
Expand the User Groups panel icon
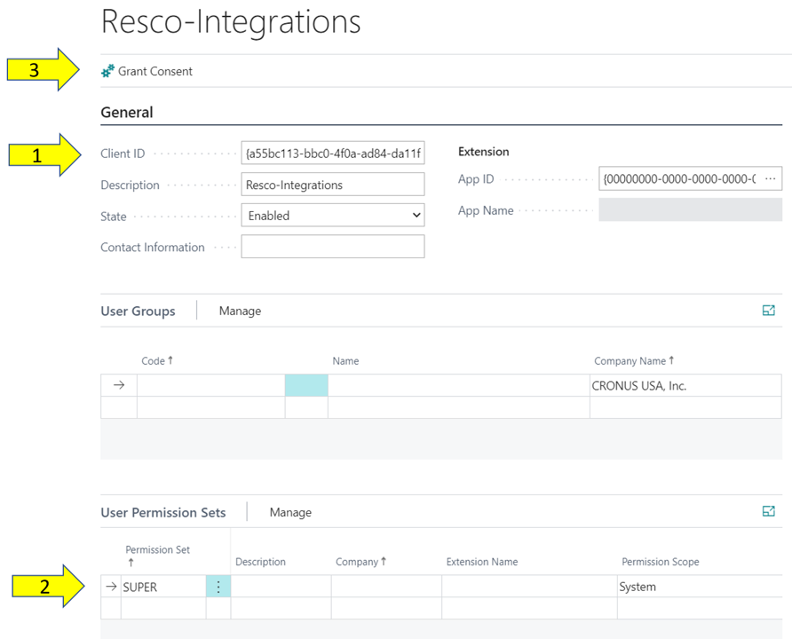tap(768, 311)
